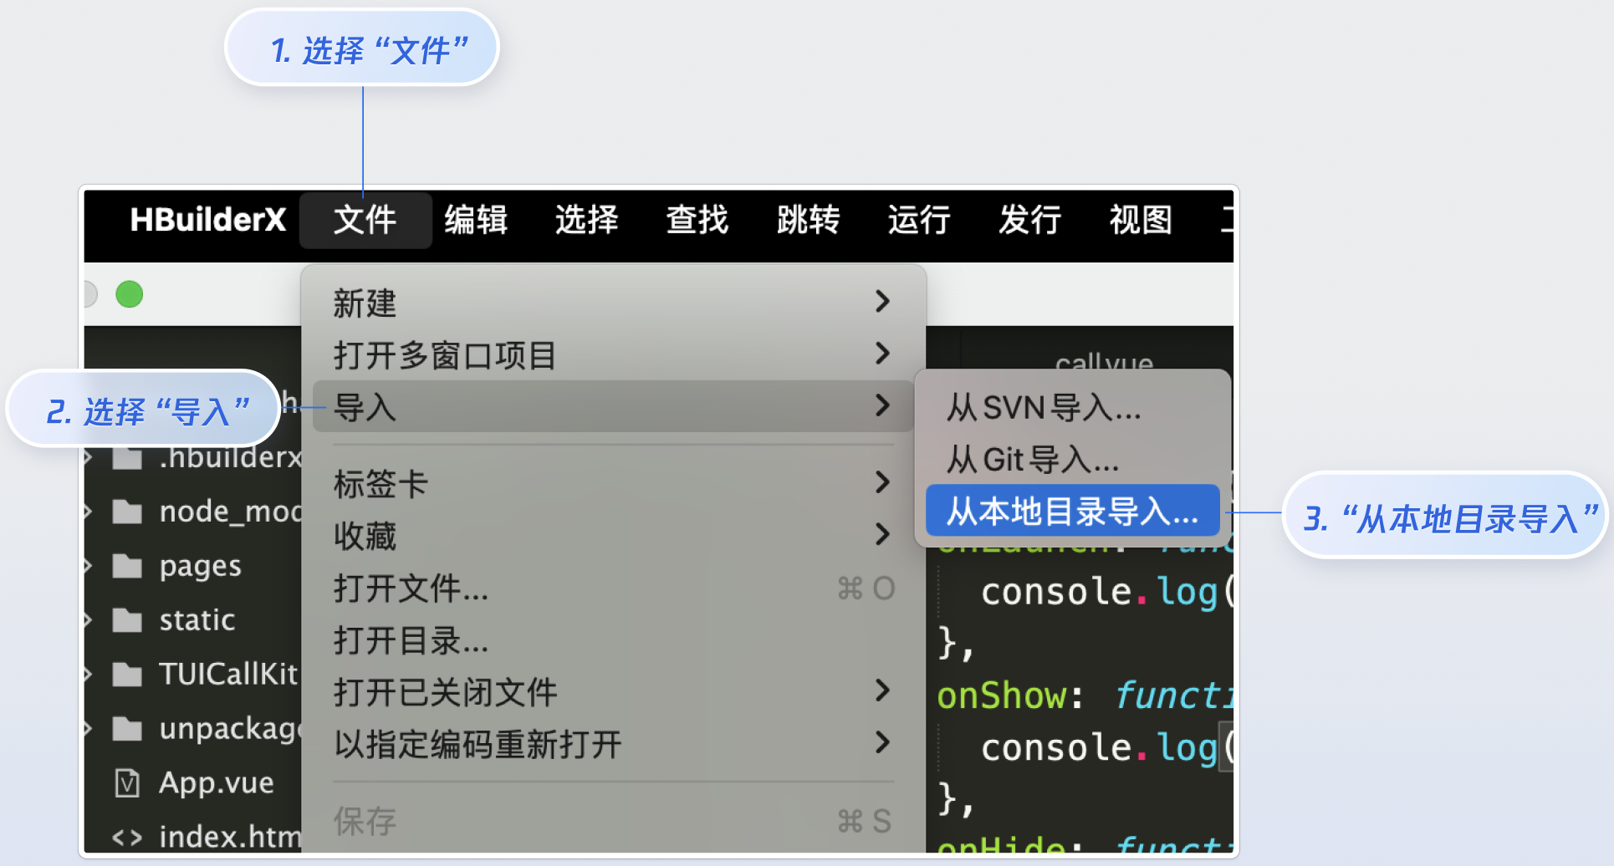1614x866 pixels.
Task: Click the green window zoom button
Action: (x=130, y=294)
